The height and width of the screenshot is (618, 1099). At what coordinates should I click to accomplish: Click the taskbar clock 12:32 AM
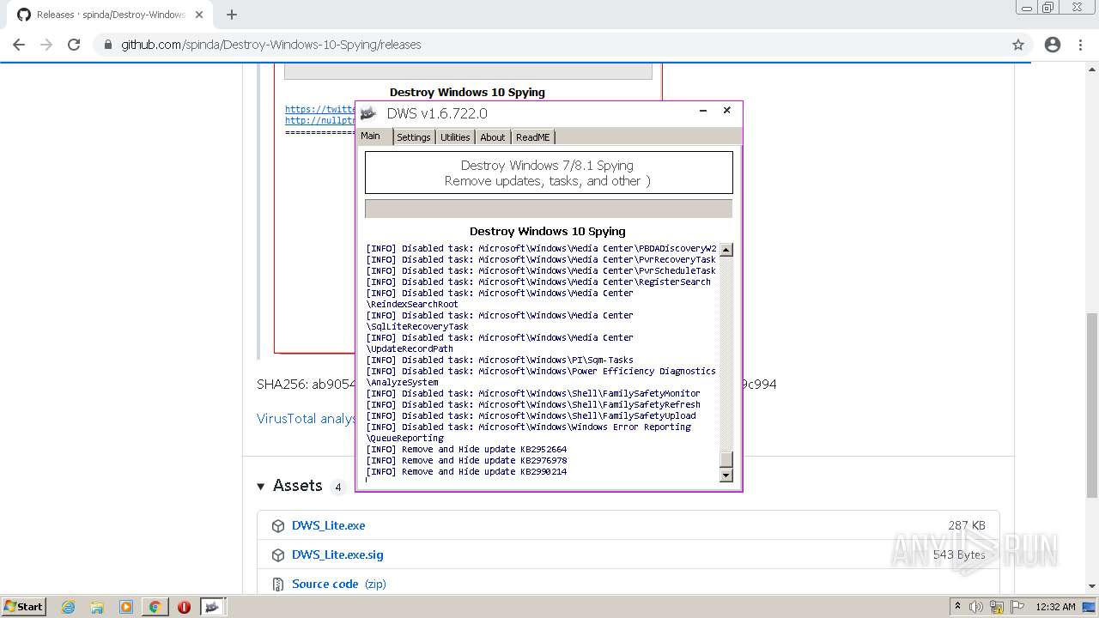point(1055,607)
